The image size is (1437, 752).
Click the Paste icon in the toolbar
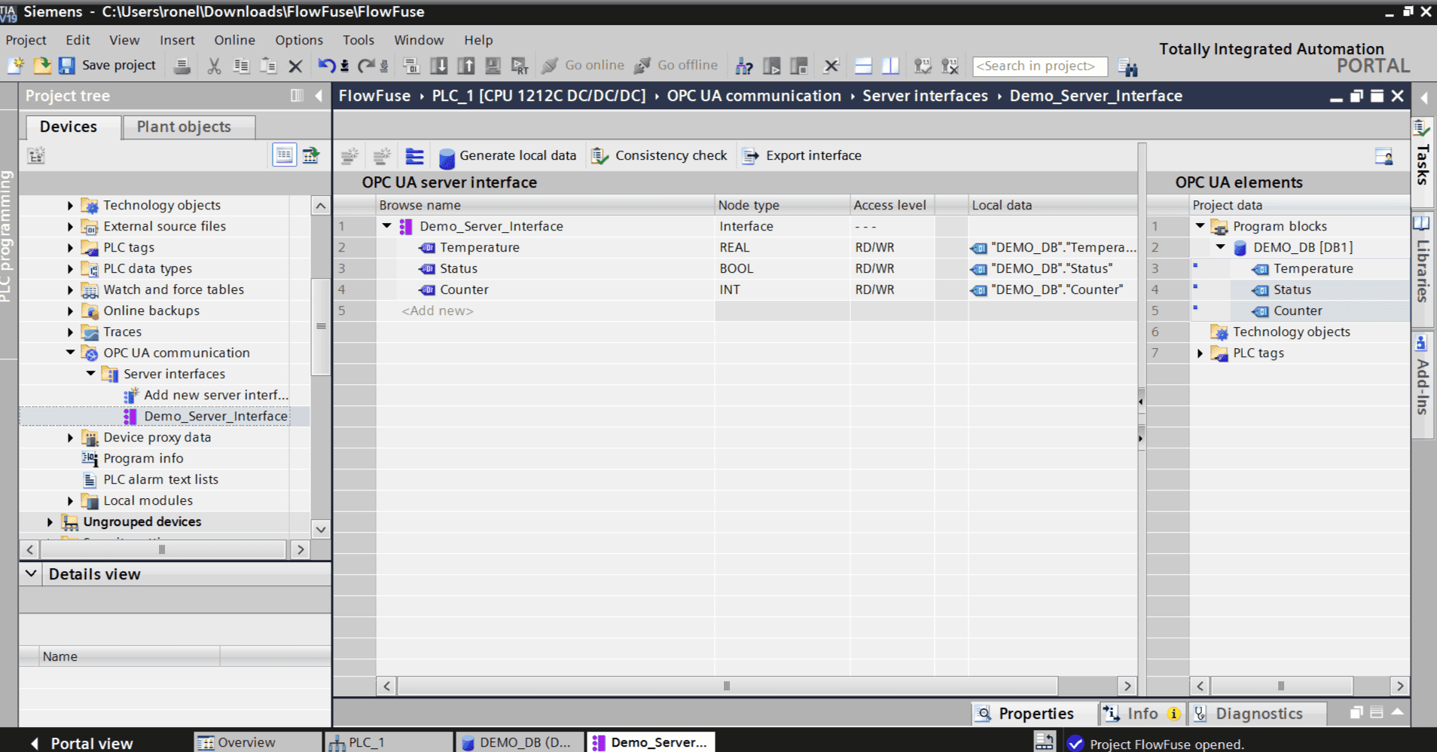(267, 66)
